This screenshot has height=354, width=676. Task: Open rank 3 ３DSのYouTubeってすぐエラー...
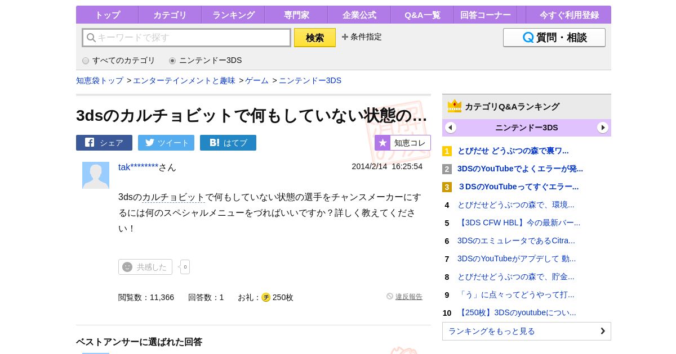[x=518, y=187]
